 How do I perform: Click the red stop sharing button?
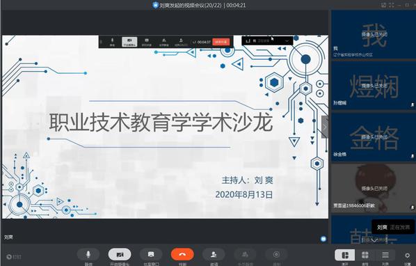[x=221, y=42]
